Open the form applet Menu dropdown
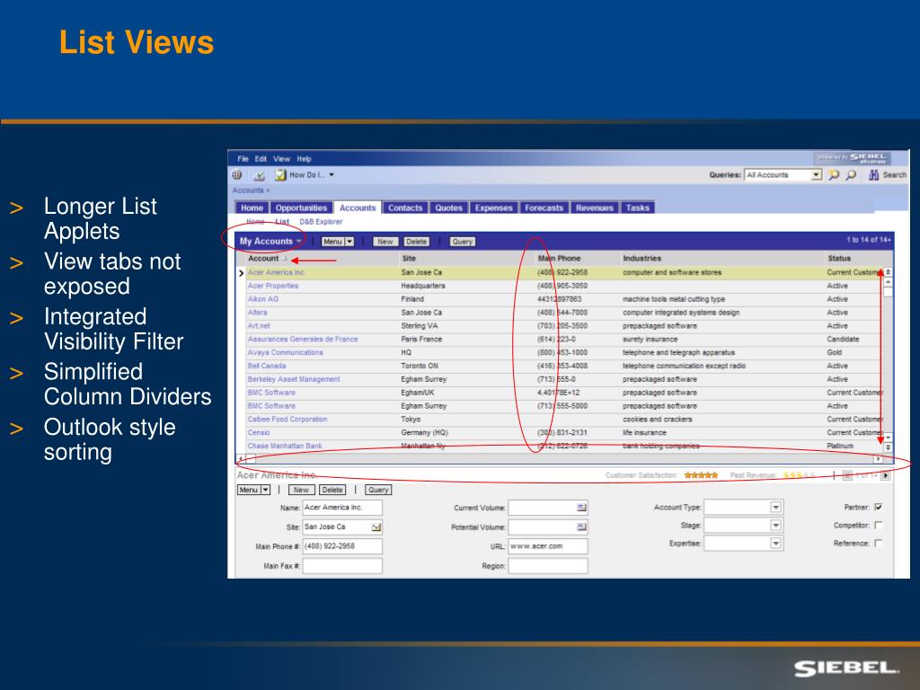Screen dimensions: 920x690 (x=253, y=490)
